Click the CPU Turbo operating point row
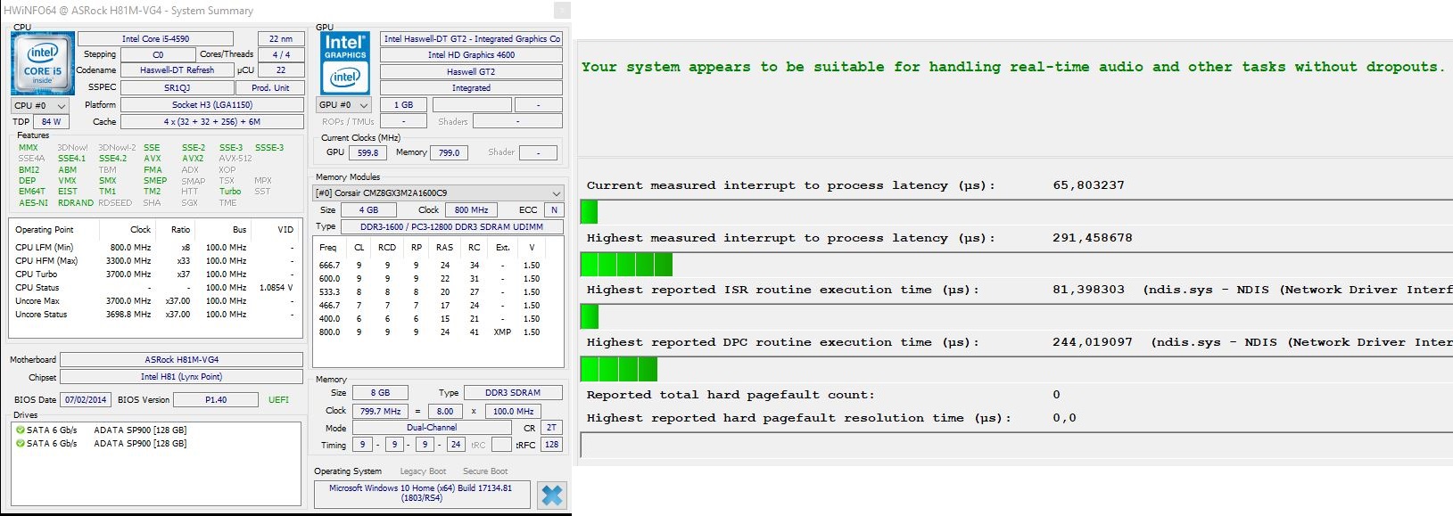Viewport: 1453px width, 516px height. click(154, 274)
